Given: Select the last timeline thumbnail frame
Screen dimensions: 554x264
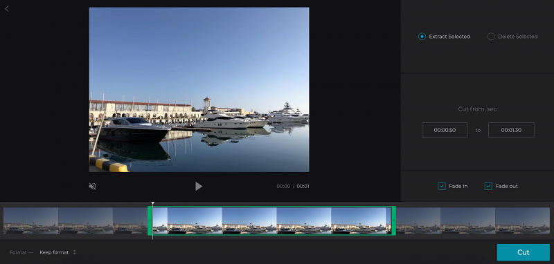Looking at the screenshot, I should pos(522,220).
